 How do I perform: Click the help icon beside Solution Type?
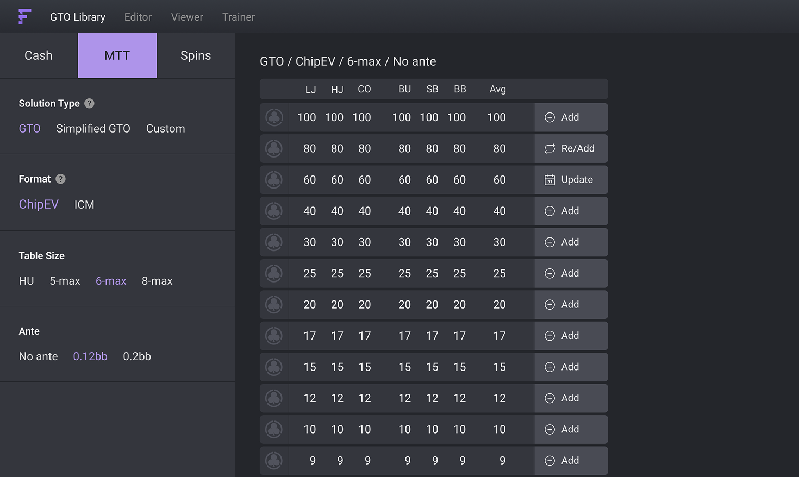[x=90, y=103]
